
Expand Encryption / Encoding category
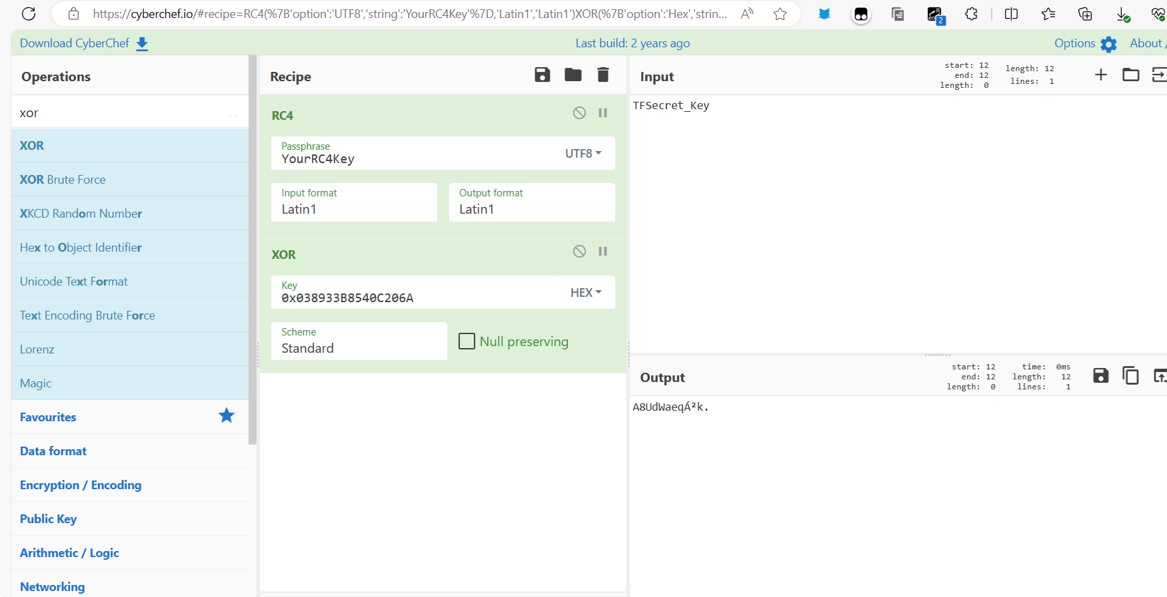129,485
